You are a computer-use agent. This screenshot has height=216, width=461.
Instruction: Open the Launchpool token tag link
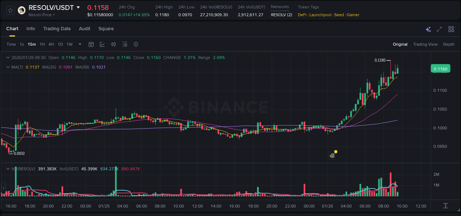tap(320, 15)
